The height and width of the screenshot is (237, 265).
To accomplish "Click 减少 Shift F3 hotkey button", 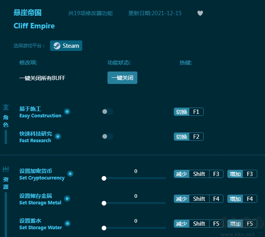I will (199, 174).
